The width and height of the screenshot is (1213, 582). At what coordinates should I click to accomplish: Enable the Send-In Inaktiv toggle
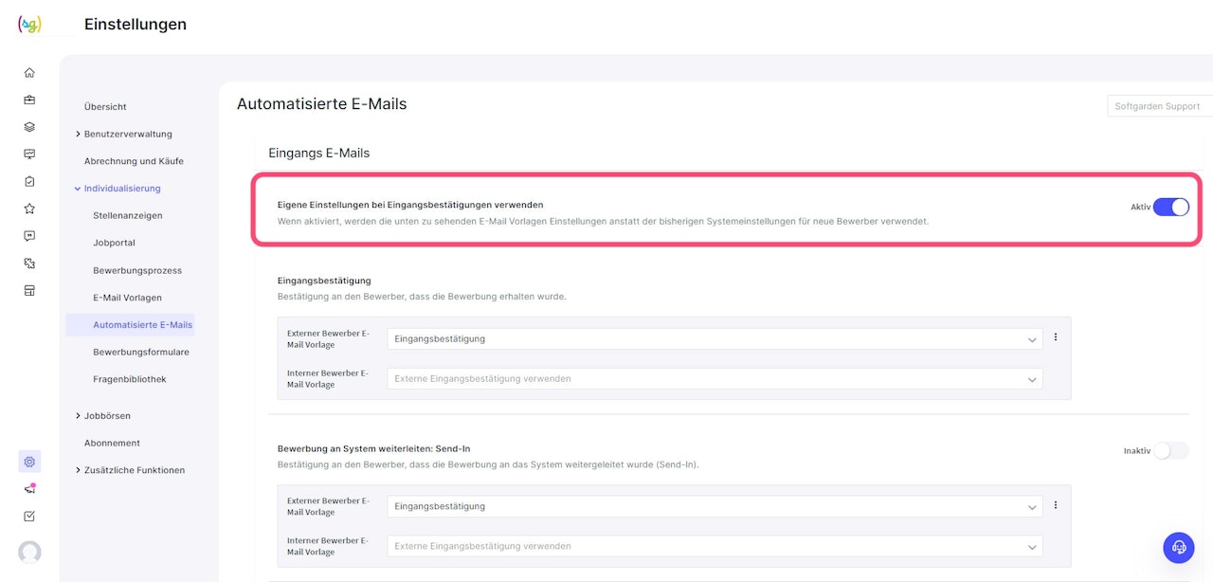(x=1171, y=451)
